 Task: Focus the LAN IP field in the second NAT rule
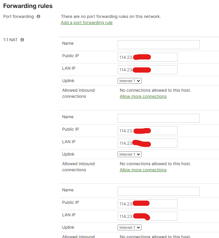147,143
